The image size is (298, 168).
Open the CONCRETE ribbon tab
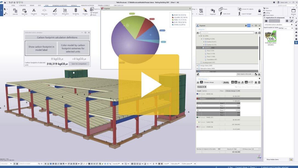click(x=23, y=5)
